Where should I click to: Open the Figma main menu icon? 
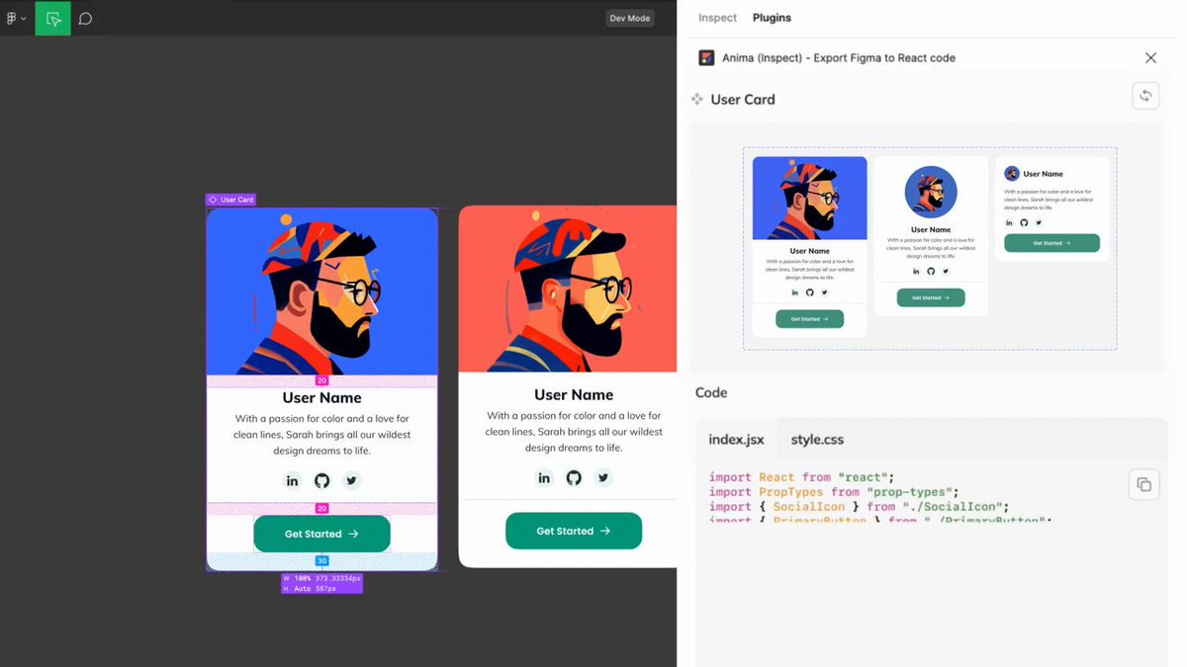(x=14, y=18)
